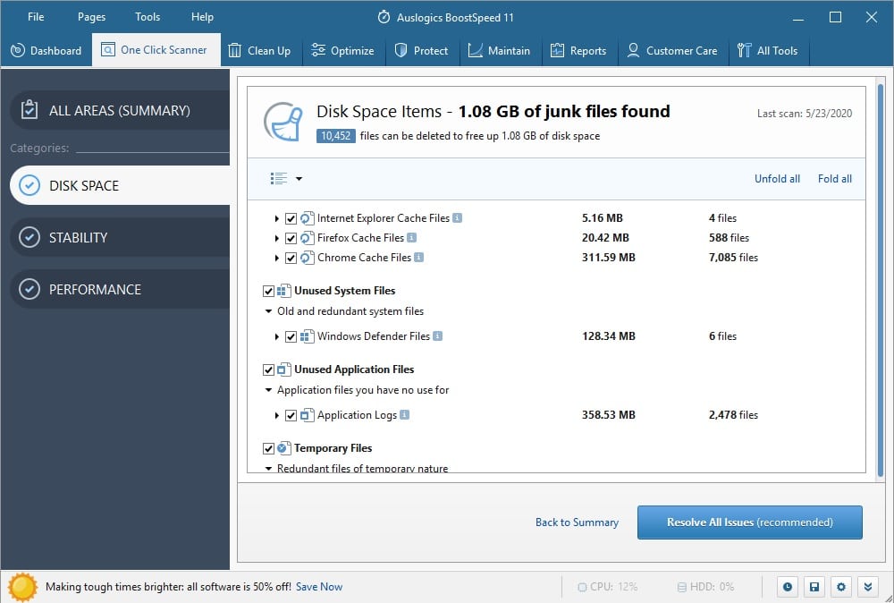The width and height of the screenshot is (894, 603).
Task: Expand the Application Logs row
Action: [276, 415]
